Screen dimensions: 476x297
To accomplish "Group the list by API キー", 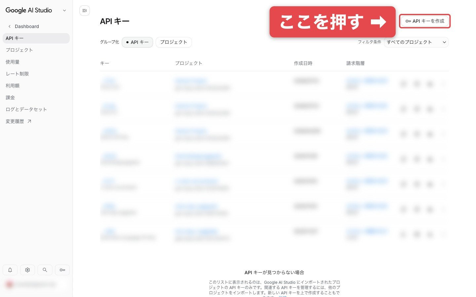I will pyautogui.click(x=138, y=42).
